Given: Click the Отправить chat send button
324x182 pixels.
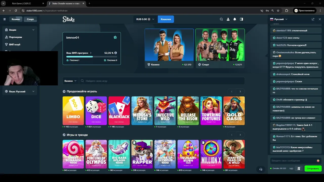Looking at the screenshot, I should click(x=313, y=168).
